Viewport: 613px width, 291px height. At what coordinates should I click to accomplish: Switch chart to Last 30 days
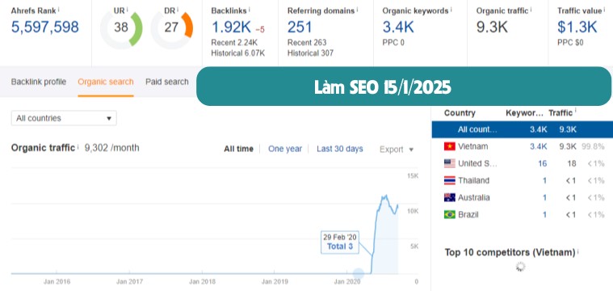[x=340, y=149]
